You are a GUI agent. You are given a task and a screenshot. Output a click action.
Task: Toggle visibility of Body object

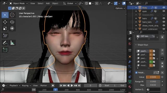coord(164,7)
